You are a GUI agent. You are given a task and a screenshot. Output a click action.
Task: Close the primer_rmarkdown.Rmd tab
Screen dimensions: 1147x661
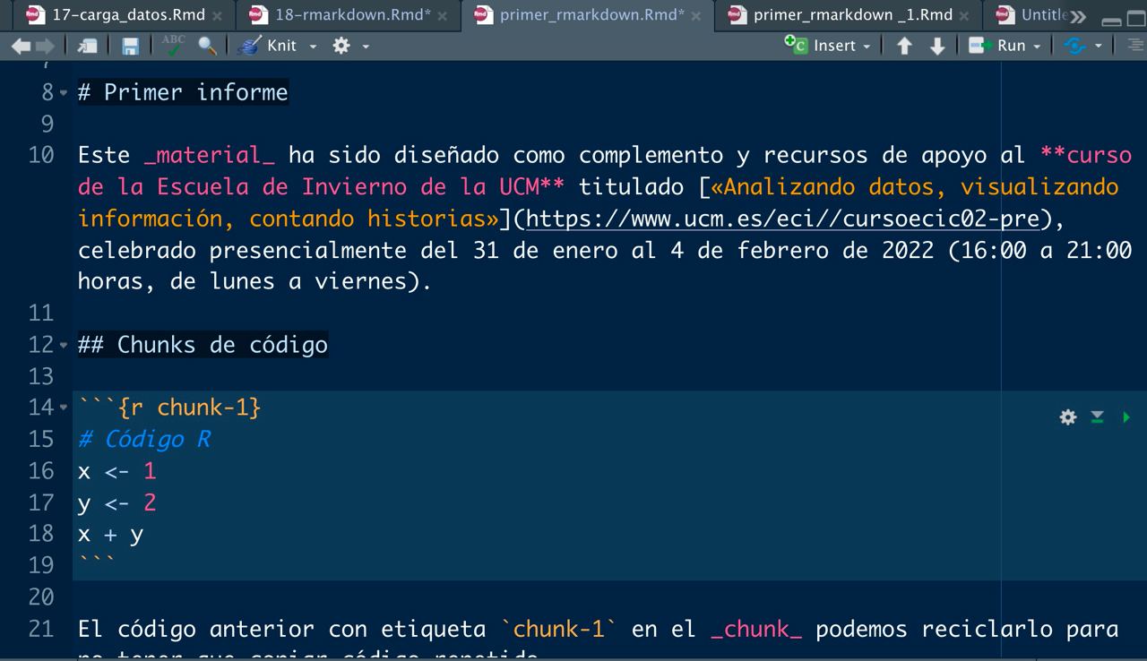696,16
